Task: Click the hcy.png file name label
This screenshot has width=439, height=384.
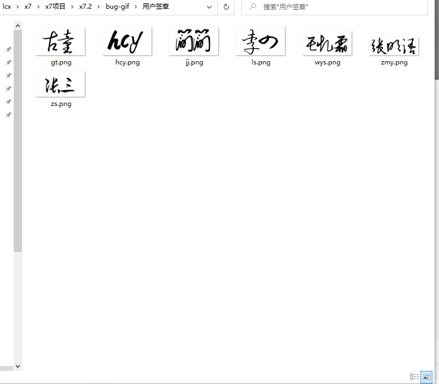Action: point(127,62)
